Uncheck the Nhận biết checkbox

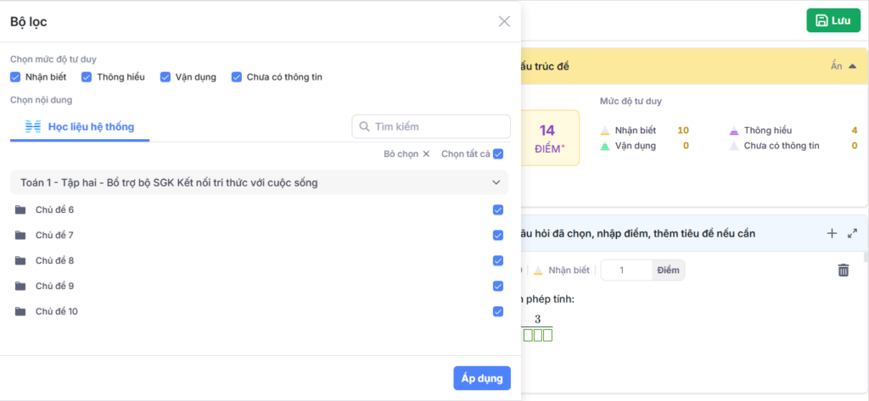pyautogui.click(x=15, y=77)
